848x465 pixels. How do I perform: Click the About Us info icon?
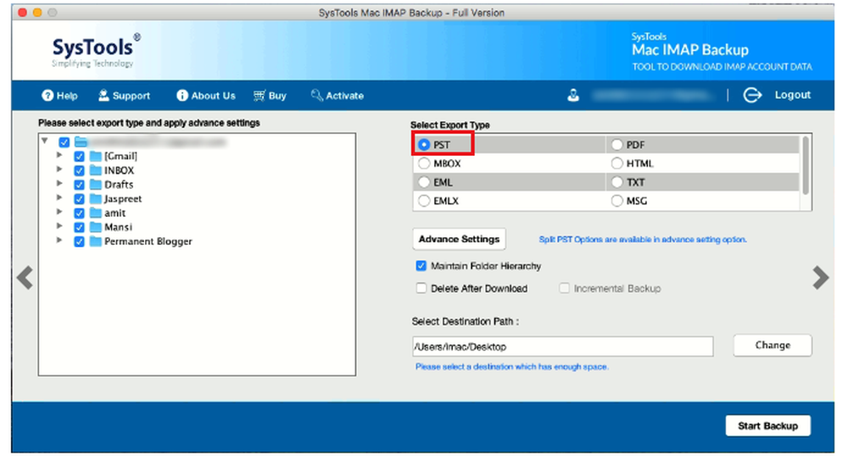pos(182,96)
